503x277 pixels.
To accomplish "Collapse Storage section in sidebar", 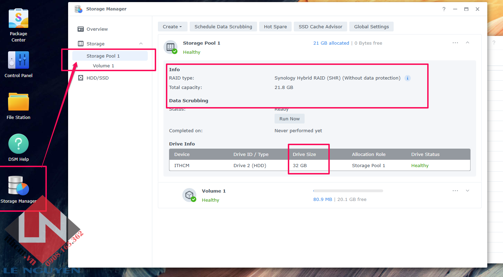I will point(141,44).
